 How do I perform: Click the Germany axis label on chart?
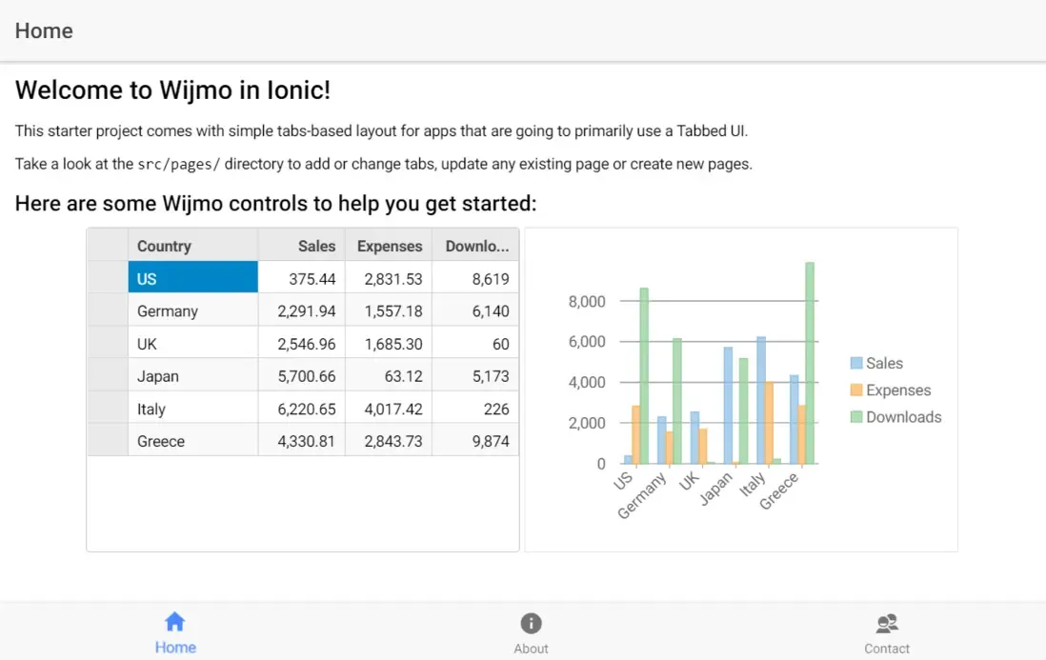(x=642, y=495)
